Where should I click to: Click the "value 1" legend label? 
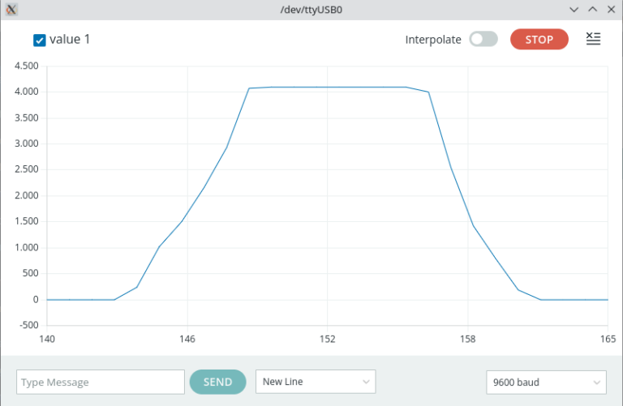pyautogui.click(x=70, y=39)
